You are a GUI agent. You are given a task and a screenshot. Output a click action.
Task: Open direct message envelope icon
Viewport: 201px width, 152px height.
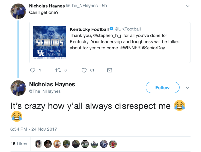[x=110, y=70]
